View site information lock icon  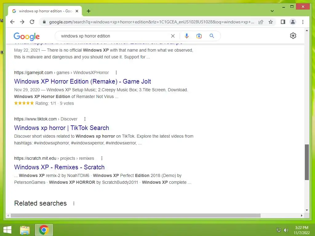tap(44, 22)
